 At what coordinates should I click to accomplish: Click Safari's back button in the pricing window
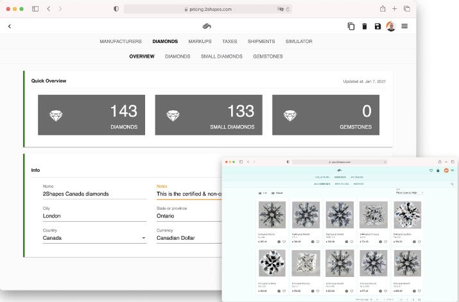pyautogui.click(x=49, y=9)
